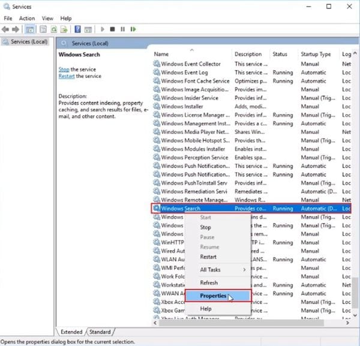Click the Start Service play icon
This screenshot has width=360, height=346.
pyautogui.click(x=103, y=29)
